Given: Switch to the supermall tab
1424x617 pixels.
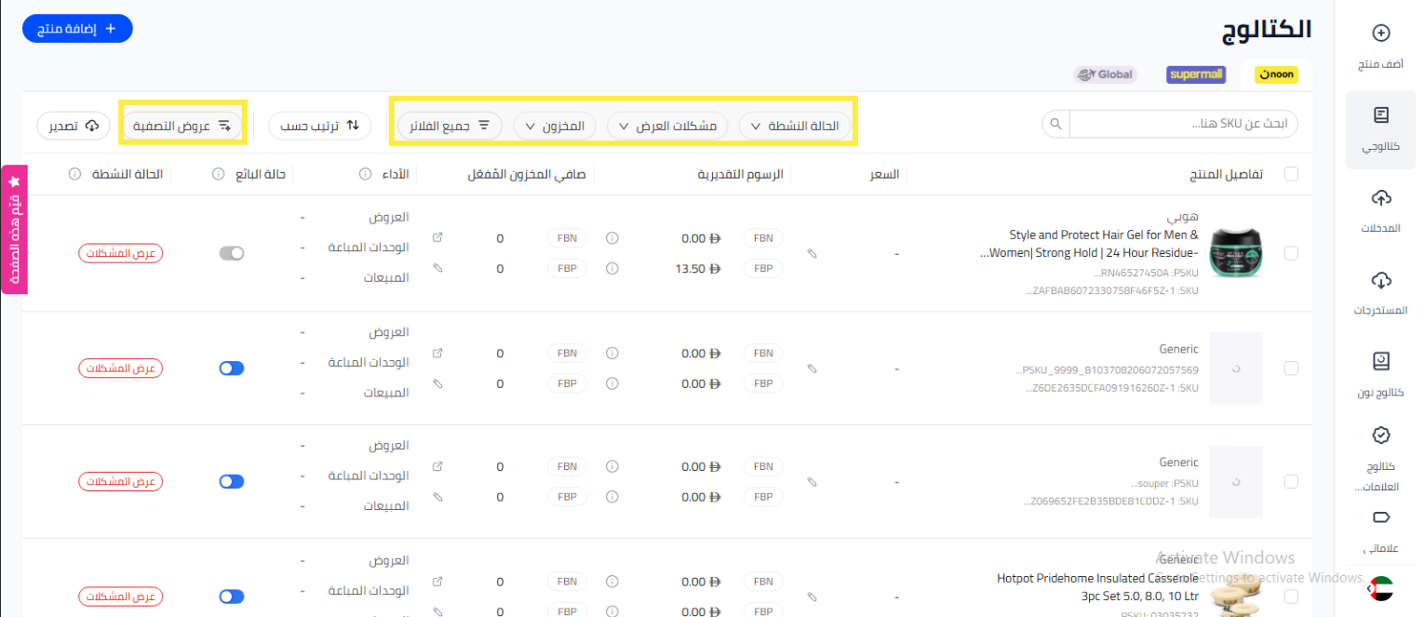Looking at the screenshot, I should pos(1196,74).
